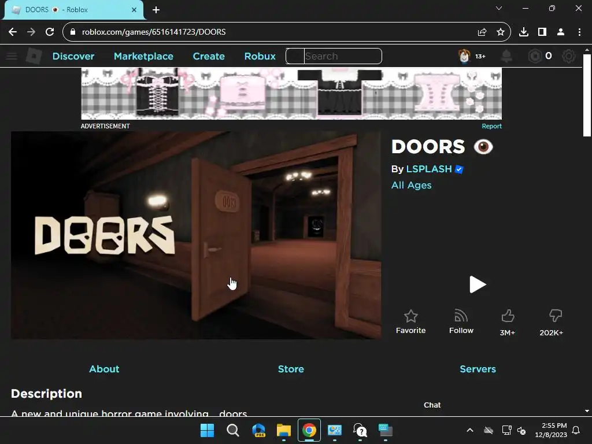The image size is (592, 444).
Task: View site info via the lock icon
Action: coord(72,32)
